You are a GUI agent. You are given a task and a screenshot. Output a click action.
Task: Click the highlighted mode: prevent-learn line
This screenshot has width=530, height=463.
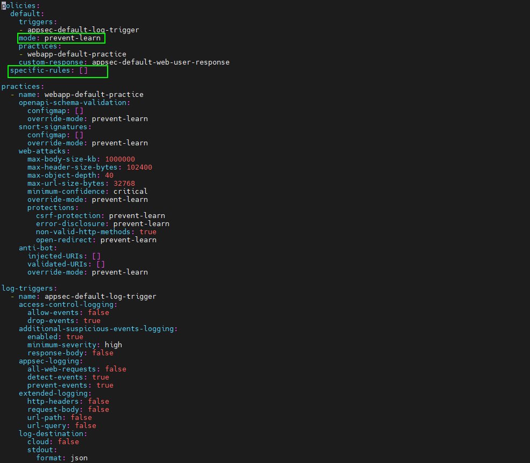click(x=61, y=38)
